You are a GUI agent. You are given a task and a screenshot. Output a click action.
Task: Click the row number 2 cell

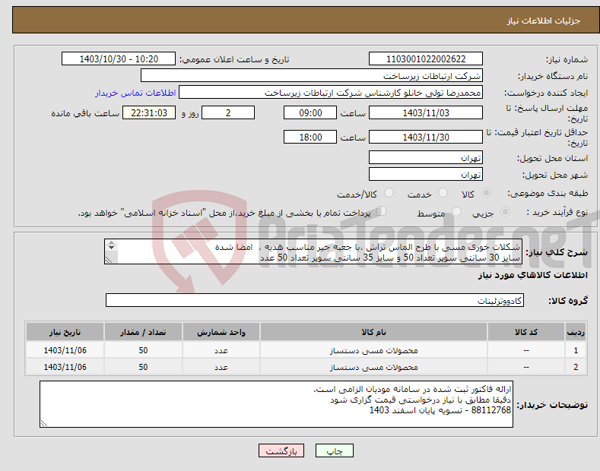[x=576, y=367]
